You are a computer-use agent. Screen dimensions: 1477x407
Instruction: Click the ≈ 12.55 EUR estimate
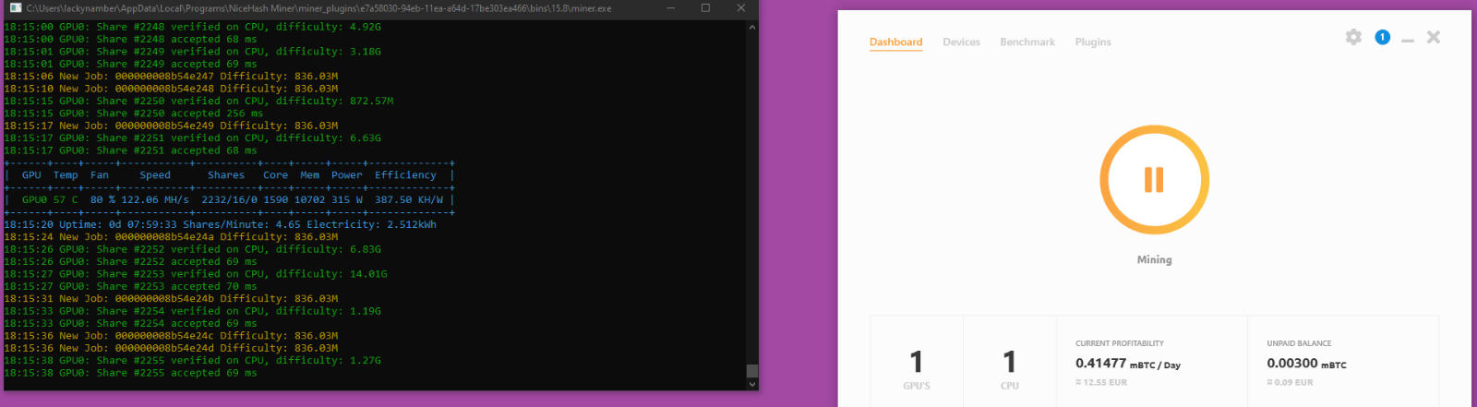click(x=1101, y=382)
